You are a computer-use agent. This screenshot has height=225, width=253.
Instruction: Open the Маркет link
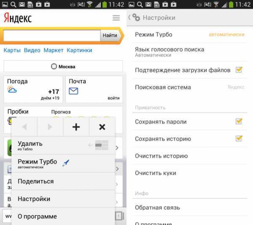click(54, 50)
